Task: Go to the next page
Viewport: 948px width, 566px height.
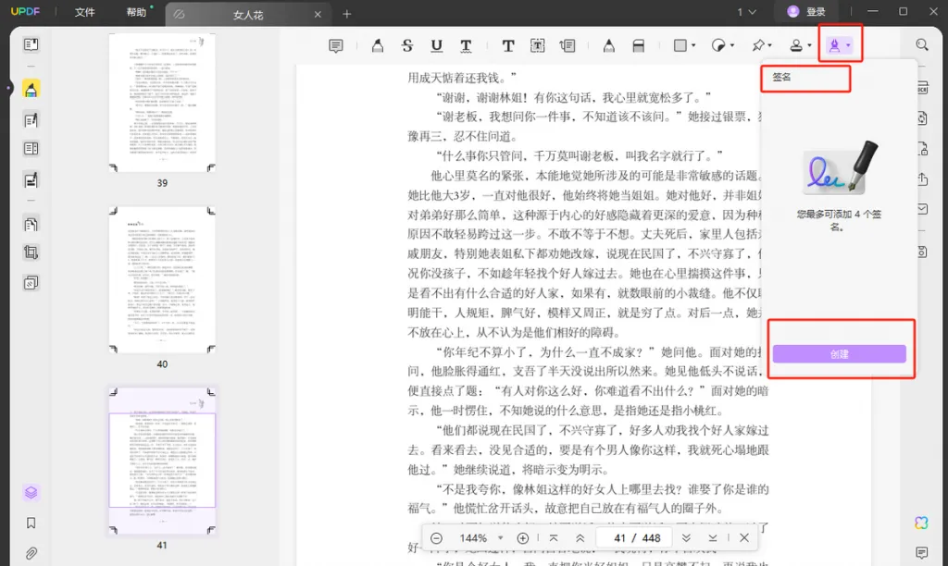Action: coord(686,538)
